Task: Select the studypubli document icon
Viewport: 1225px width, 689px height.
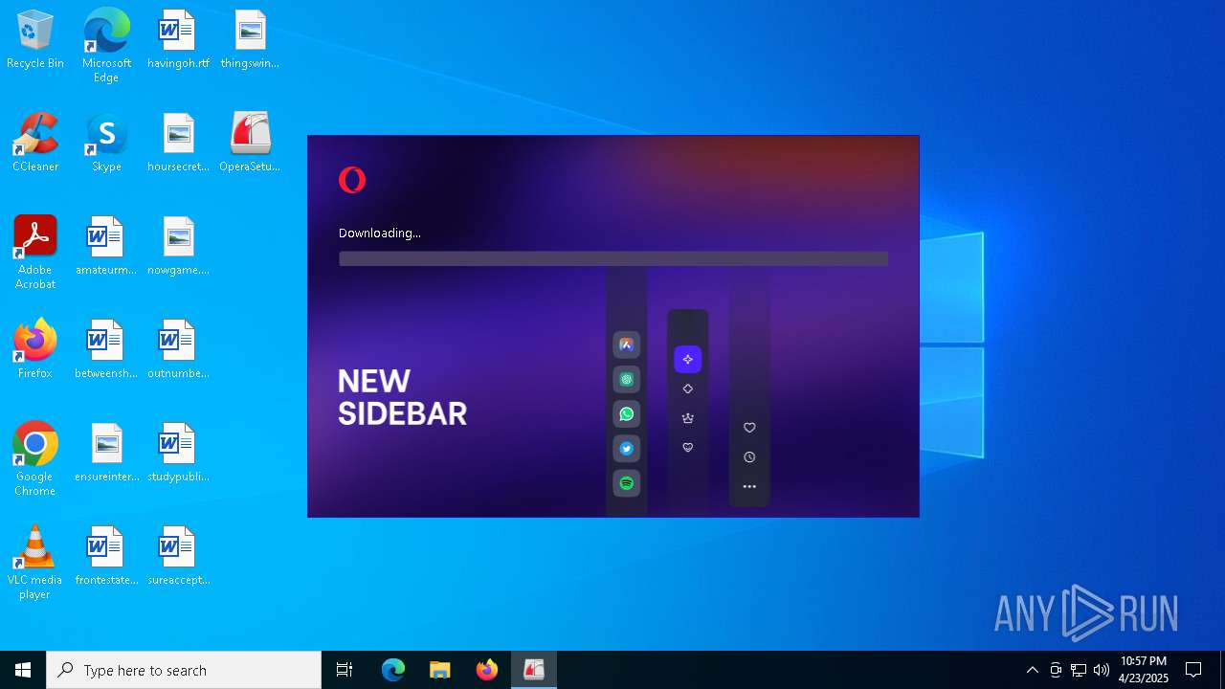Action: tap(178, 454)
